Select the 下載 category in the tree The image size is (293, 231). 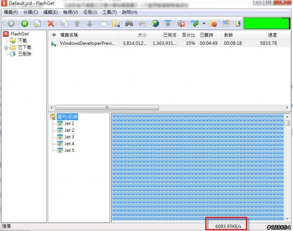click(22, 40)
